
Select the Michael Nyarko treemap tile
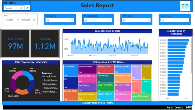coord(123,69)
